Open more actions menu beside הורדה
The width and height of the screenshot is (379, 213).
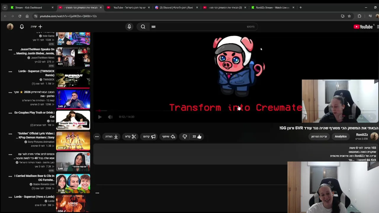point(97,136)
